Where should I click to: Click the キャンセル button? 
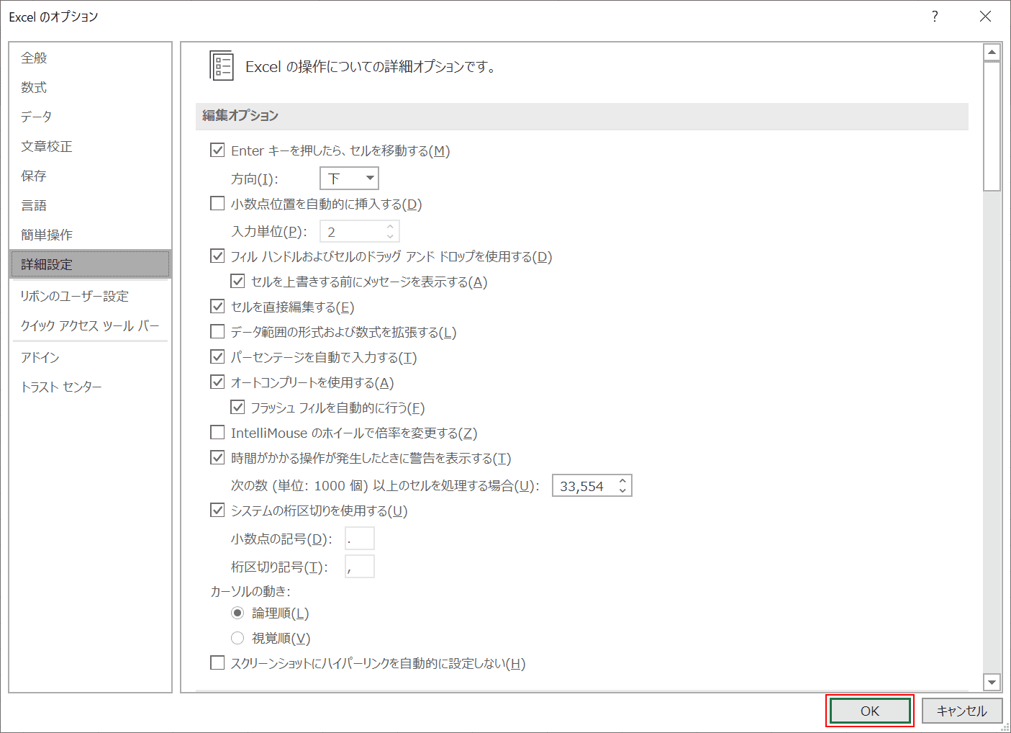coord(962,711)
